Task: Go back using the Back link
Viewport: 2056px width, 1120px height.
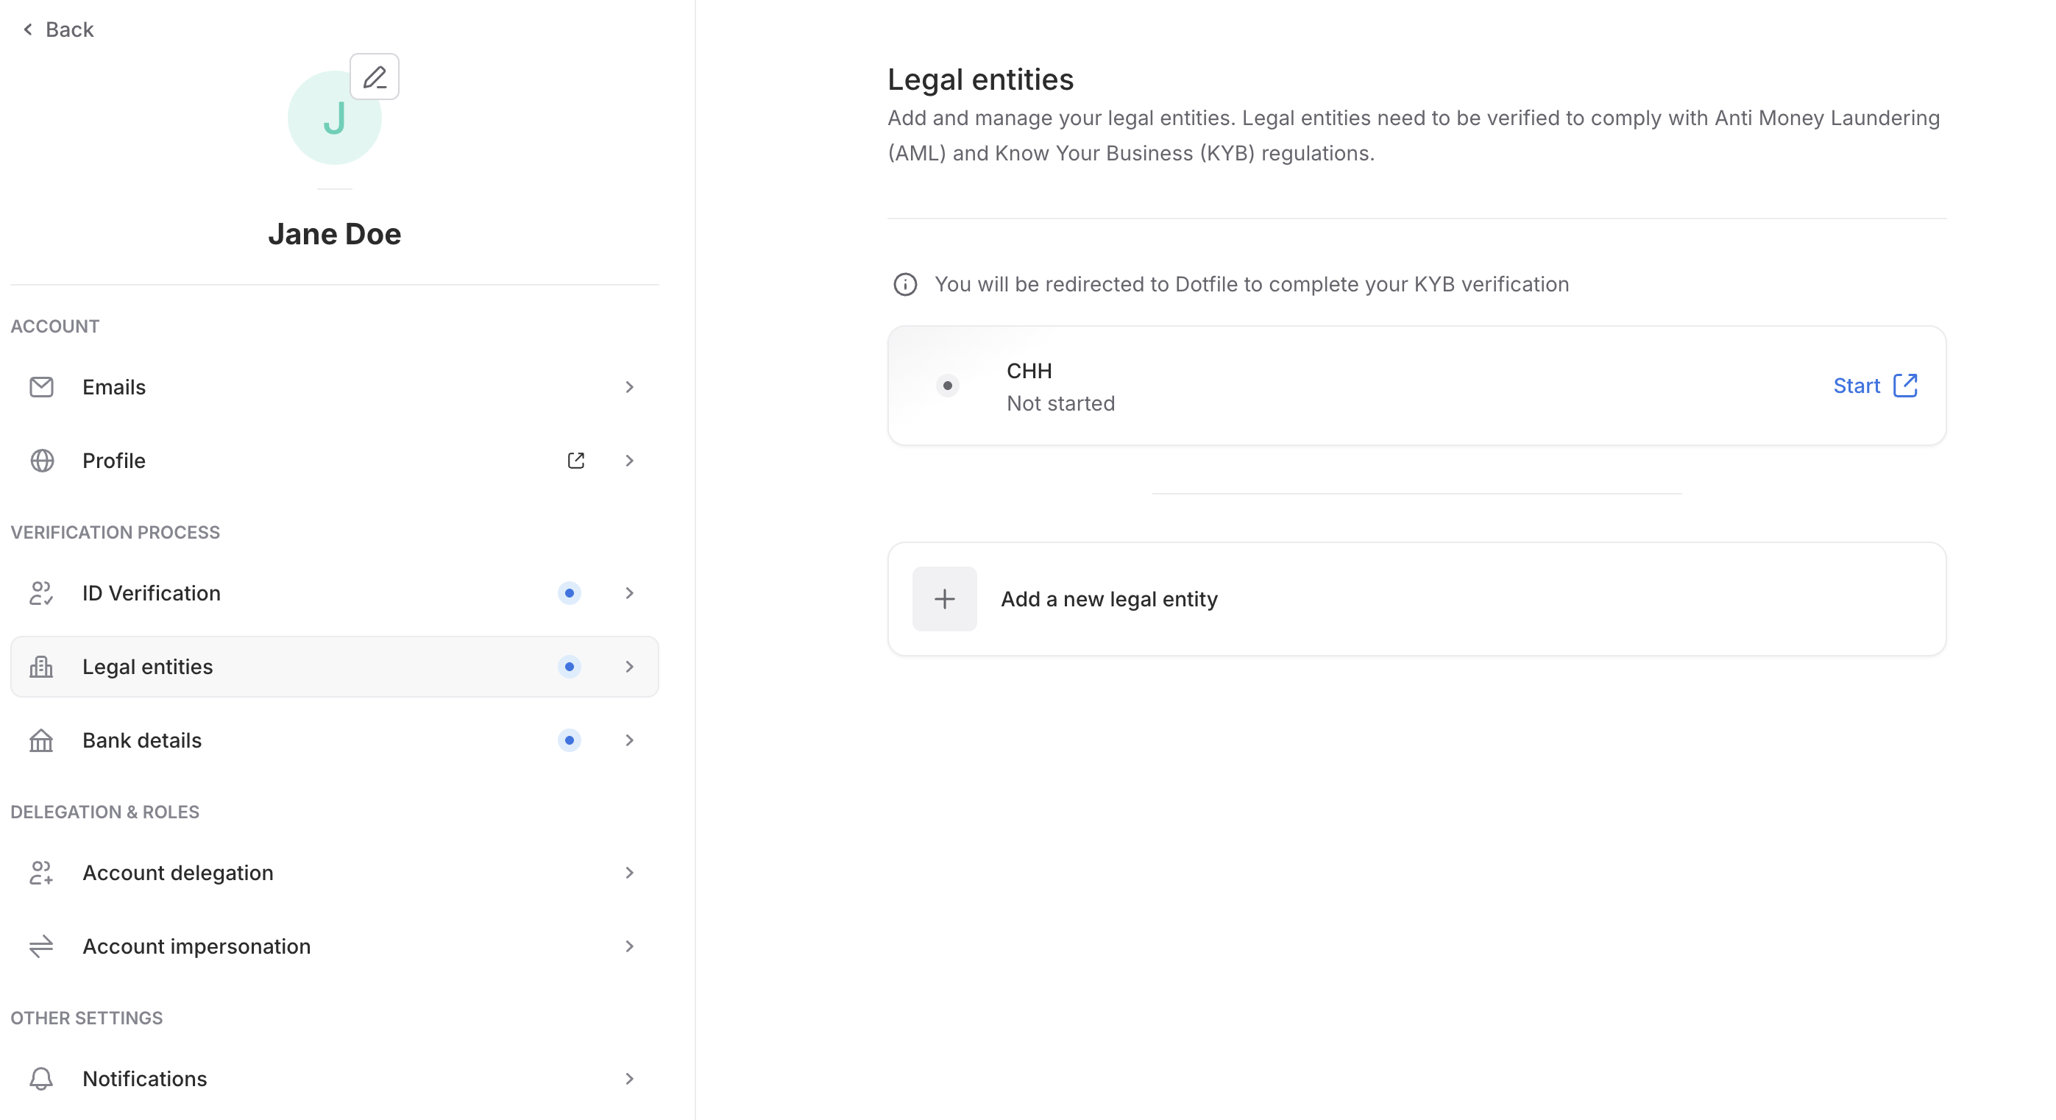Action: tap(57, 29)
